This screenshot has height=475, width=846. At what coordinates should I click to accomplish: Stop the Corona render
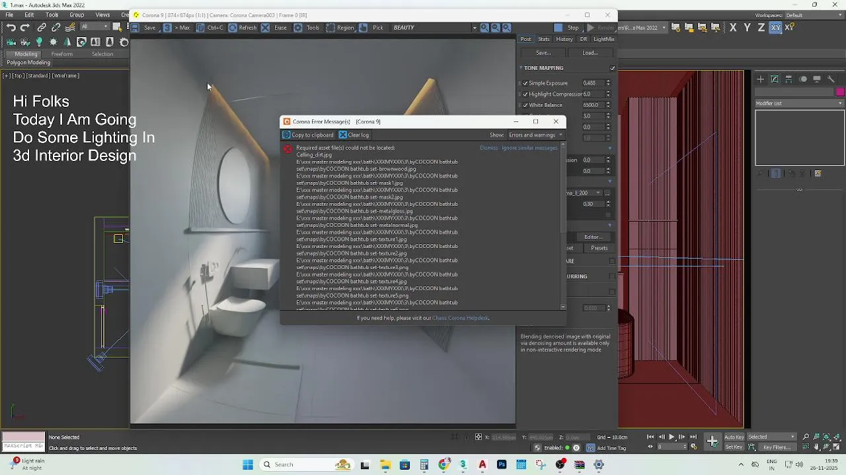pyautogui.click(x=566, y=28)
